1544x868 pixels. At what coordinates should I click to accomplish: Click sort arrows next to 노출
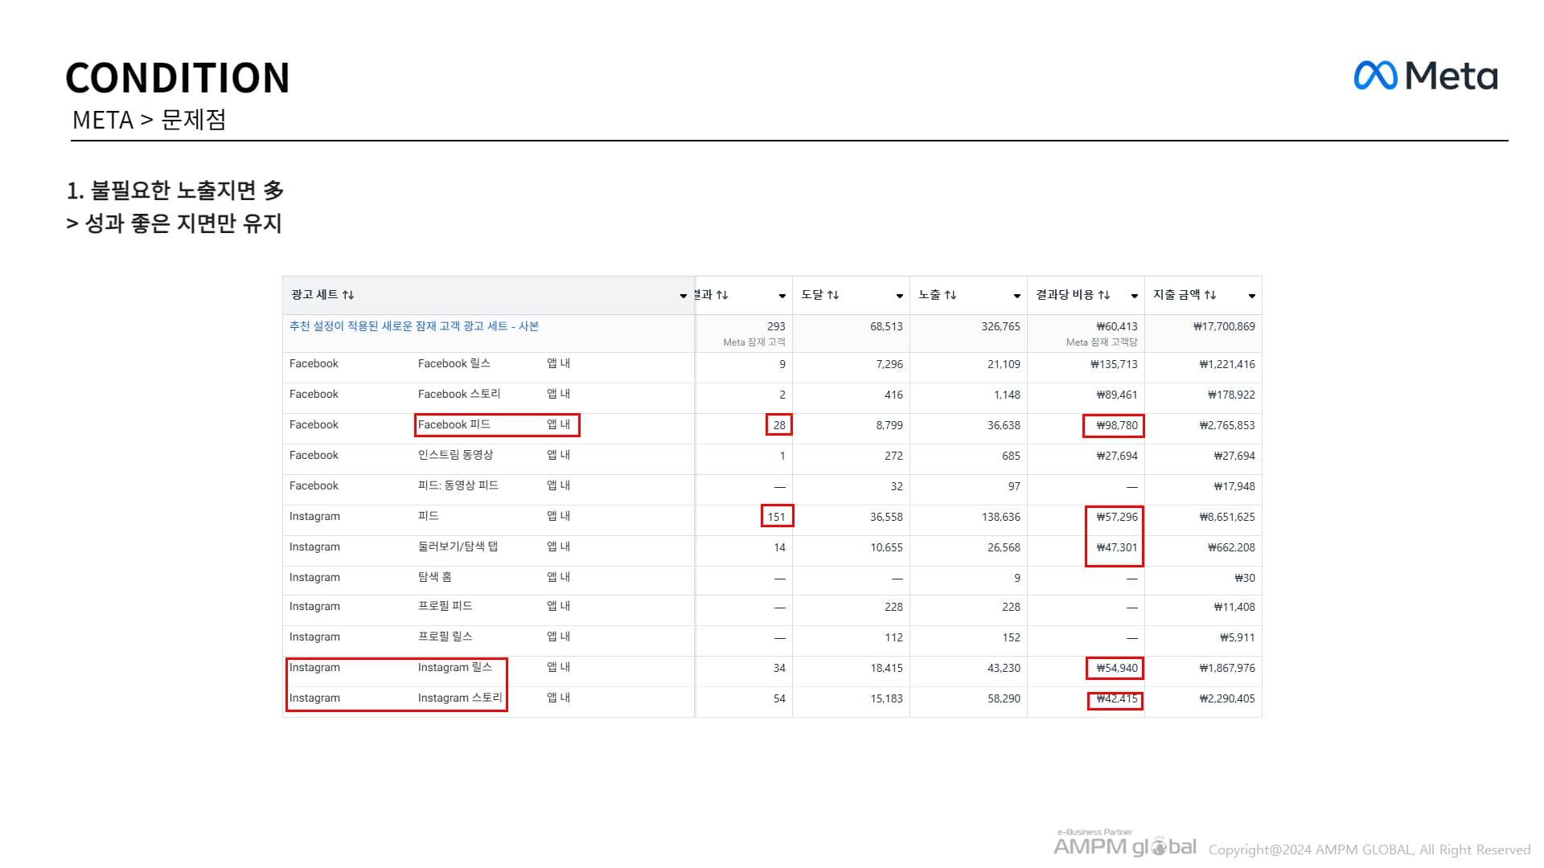tap(951, 295)
